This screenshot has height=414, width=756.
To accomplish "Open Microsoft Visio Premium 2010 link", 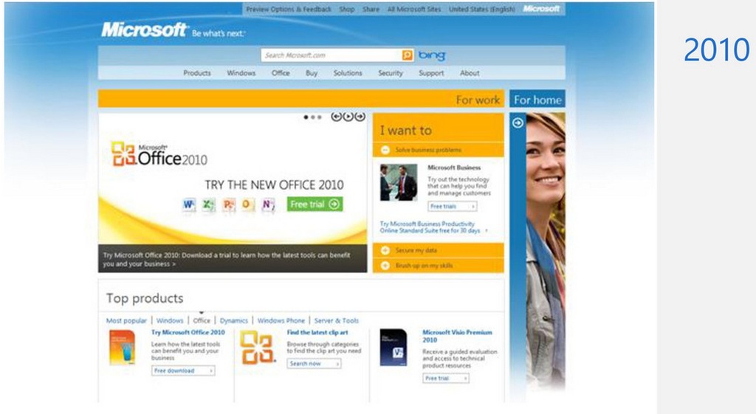I will 457,336.
